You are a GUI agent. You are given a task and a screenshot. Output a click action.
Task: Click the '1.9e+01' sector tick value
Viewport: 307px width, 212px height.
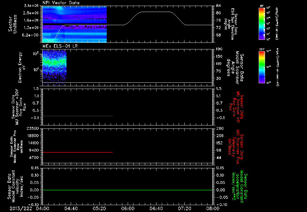tap(31, 20)
